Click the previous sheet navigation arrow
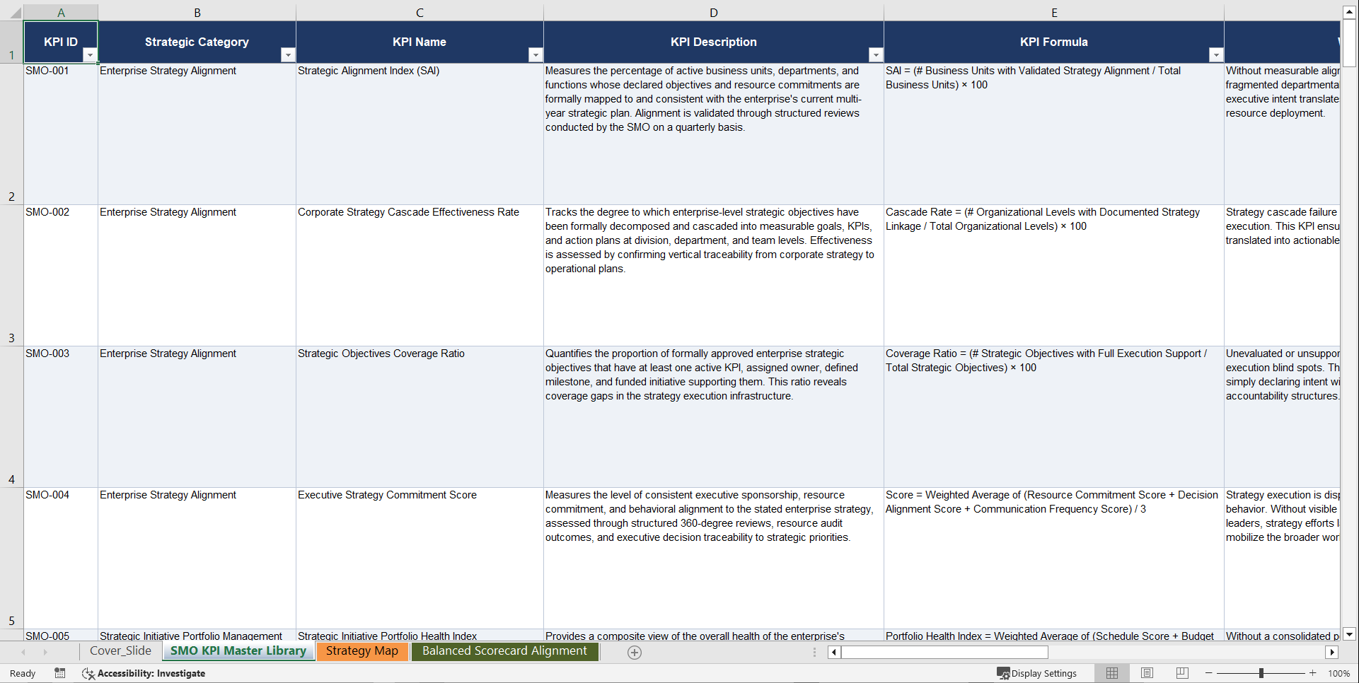This screenshot has width=1359, height=683. pyautogui.click(x=23, y=652)
